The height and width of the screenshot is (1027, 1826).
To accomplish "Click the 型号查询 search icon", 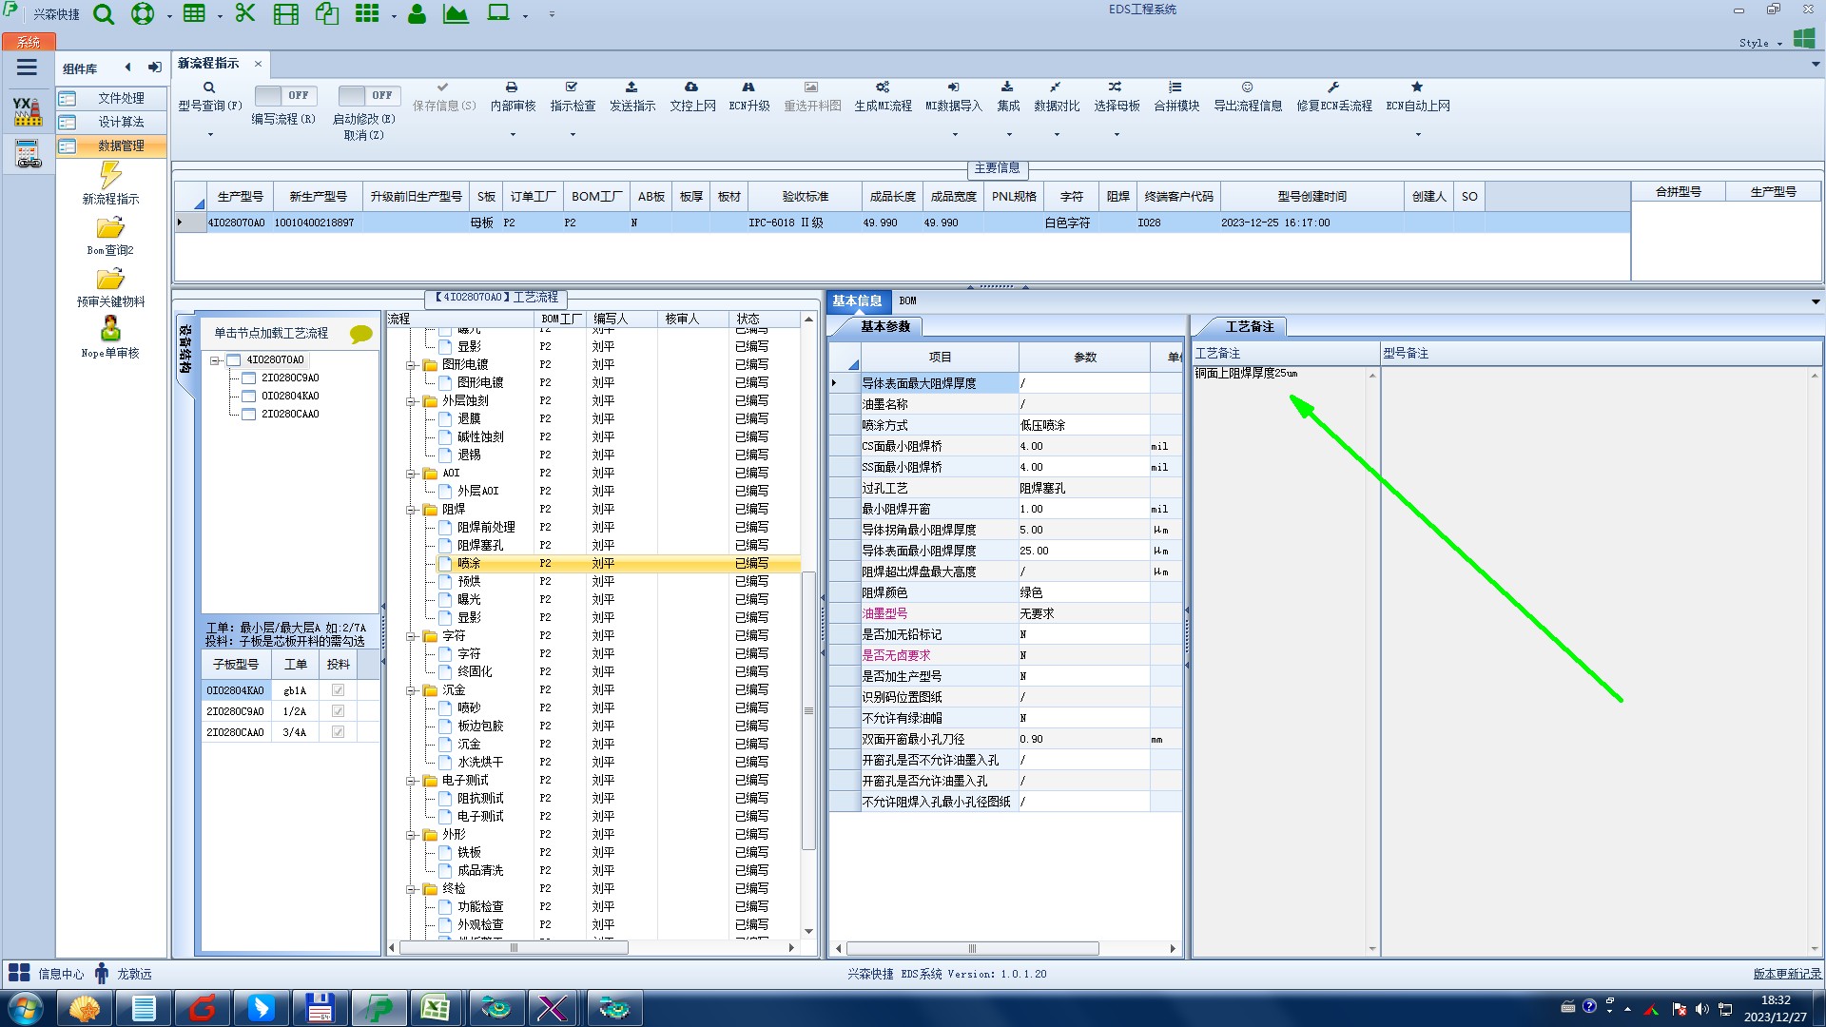I will [209, 87].
